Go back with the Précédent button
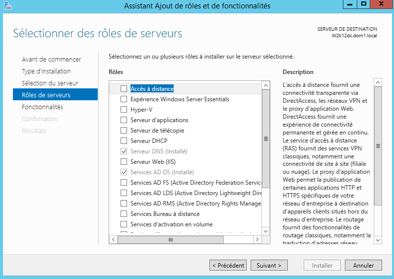Screen dimensions: 394x279 tap(228, 266)
